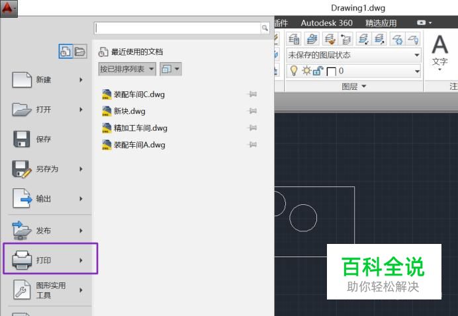This screenshot has height=316, width=458.
Task: Click the Export page-arrow icon
Action: coord(23,199)
